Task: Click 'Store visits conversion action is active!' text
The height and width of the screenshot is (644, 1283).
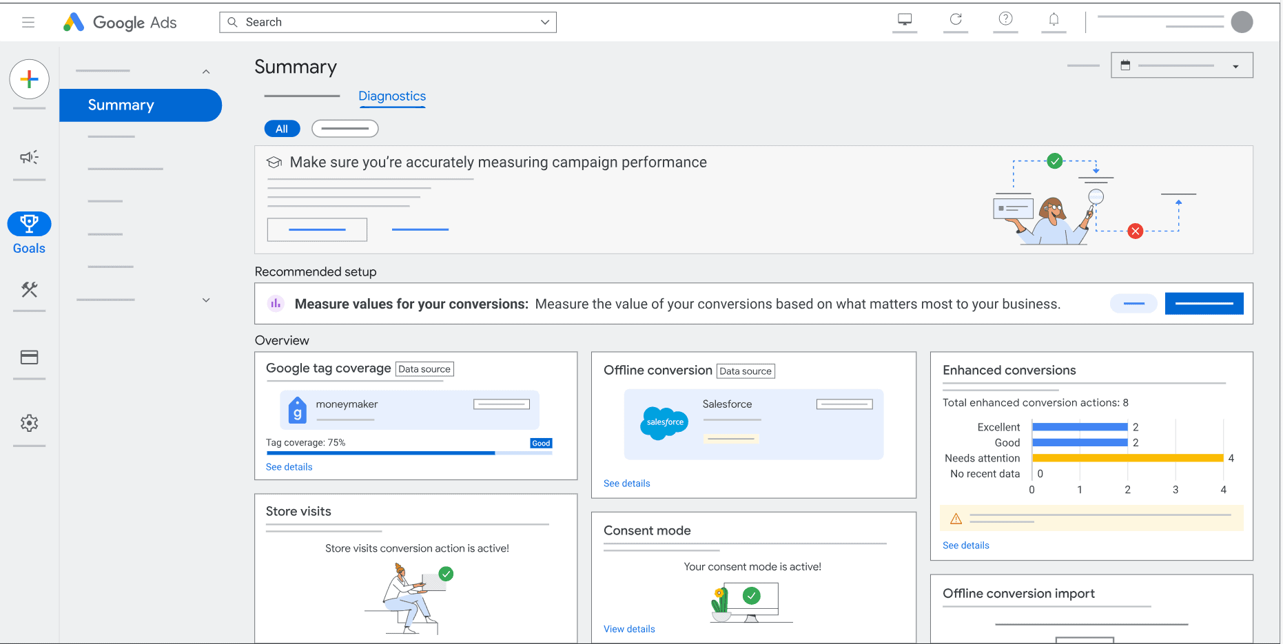Action: tap(417, 549)
